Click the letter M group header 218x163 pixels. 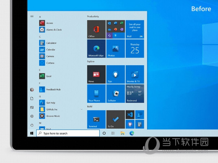pyautogui.click(x=40, y=123)
